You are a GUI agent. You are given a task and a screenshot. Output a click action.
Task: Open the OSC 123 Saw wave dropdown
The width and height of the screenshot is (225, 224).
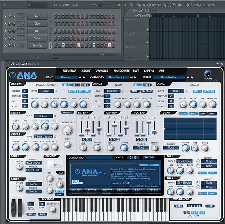coord(46,91)
